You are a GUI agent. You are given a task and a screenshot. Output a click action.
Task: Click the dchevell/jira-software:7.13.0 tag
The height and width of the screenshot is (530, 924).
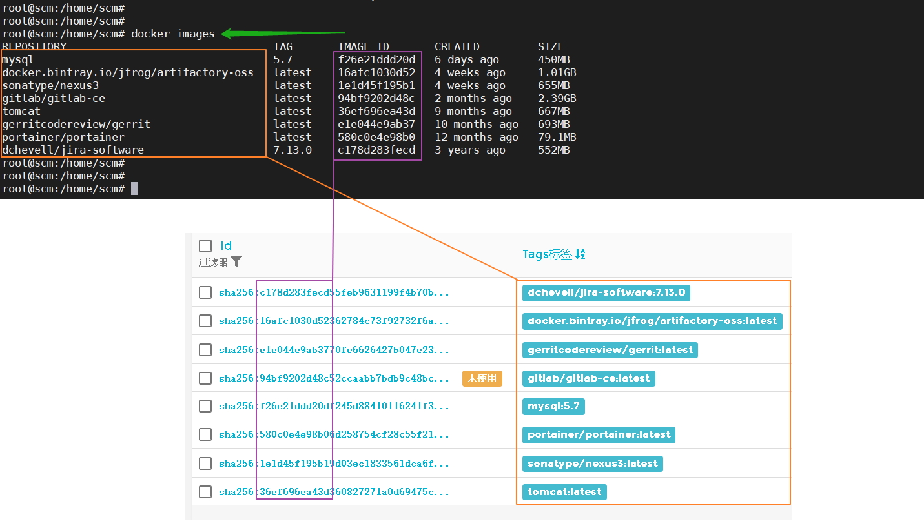[x=606, y=292]
